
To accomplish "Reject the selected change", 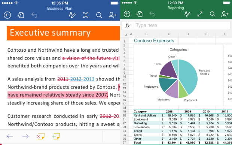I will click(40, 136).
